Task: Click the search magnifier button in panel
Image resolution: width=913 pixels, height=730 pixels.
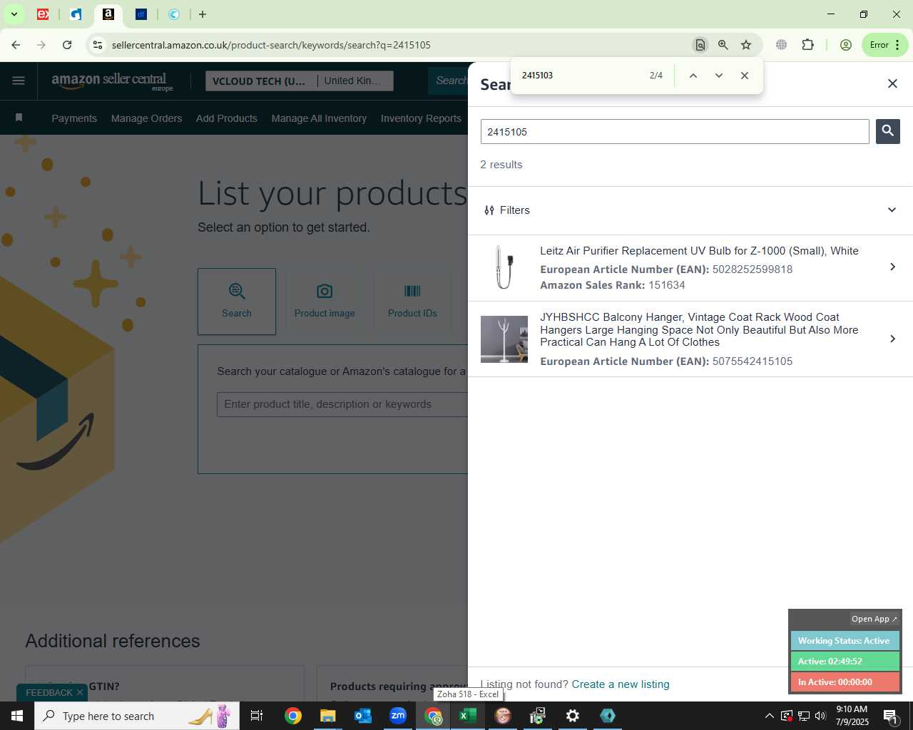Action: (887, 131)
